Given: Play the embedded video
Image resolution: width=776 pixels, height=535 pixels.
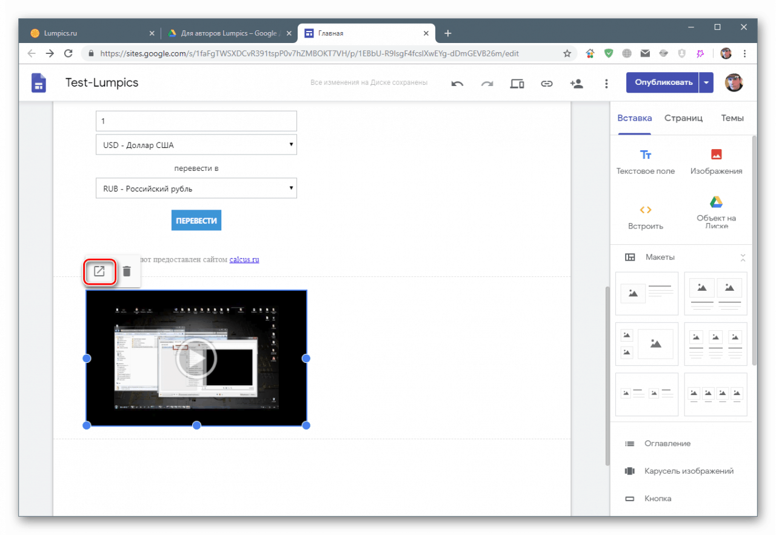Looking at the screenshot, I should 196,359.
